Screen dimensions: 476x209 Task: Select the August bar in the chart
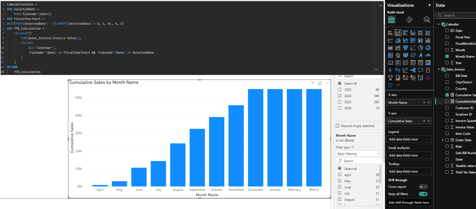point(178,165)
